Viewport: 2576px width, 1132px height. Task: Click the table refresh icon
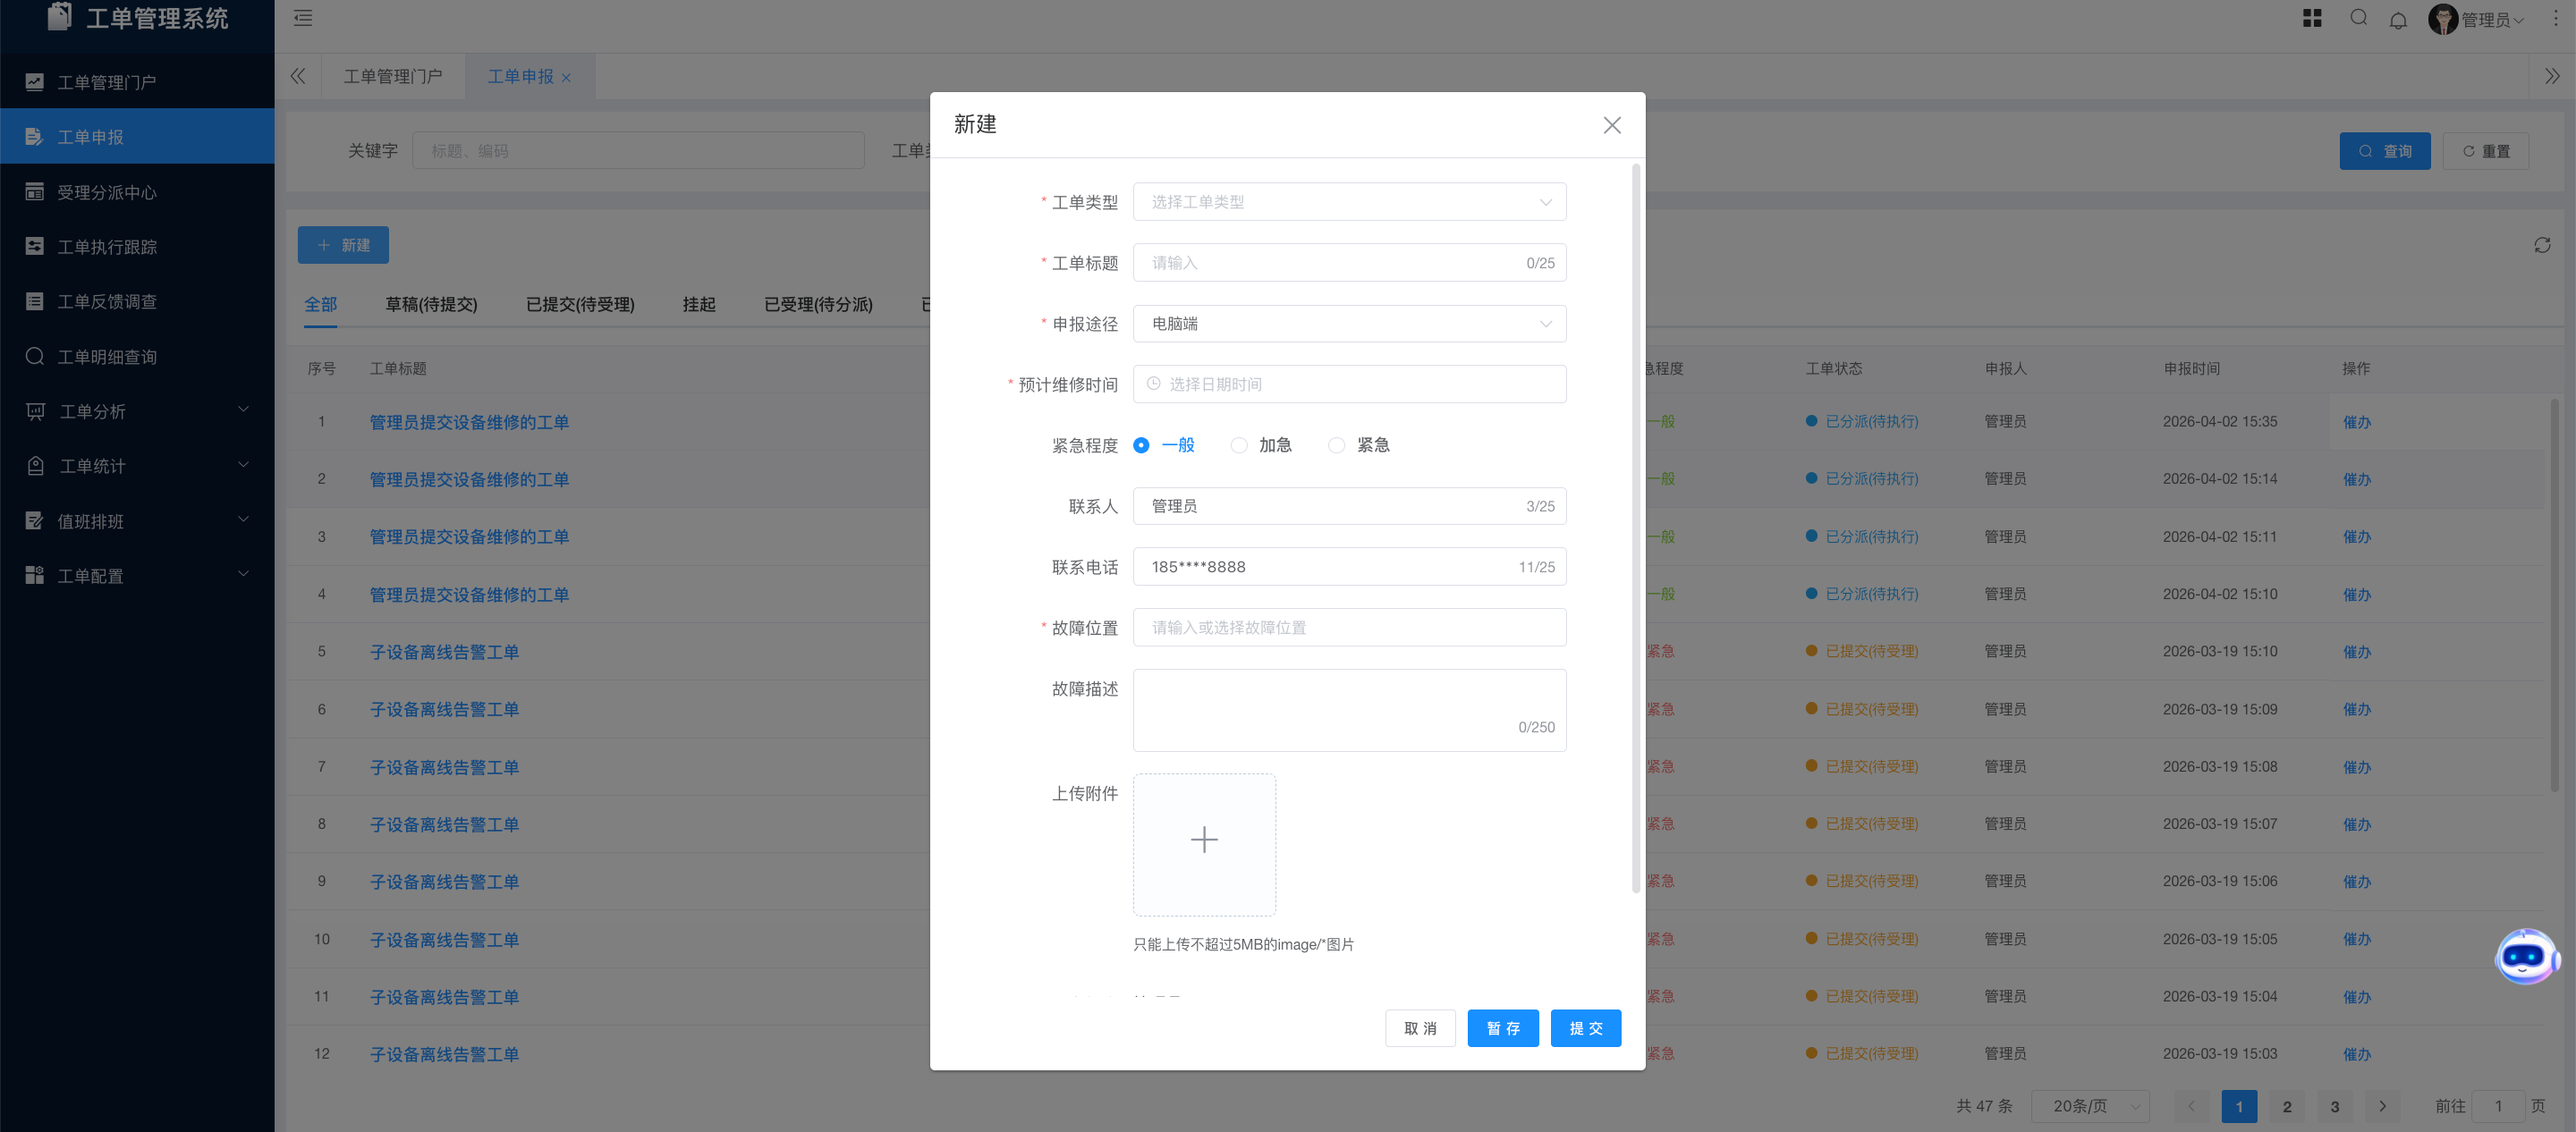click(x=2542, y=245)
